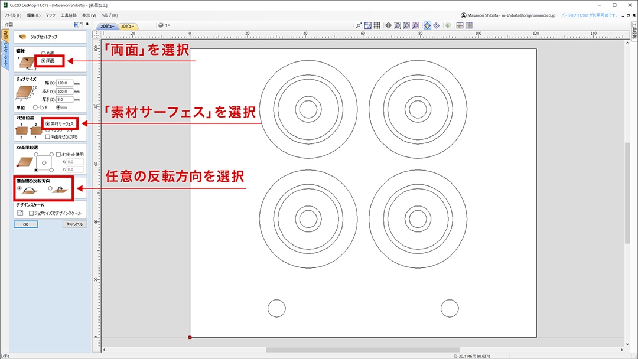Open the ファイル (F) menu
Viewport: 638px width, 359px height.
pyautogui.click(x=12, y=15)
